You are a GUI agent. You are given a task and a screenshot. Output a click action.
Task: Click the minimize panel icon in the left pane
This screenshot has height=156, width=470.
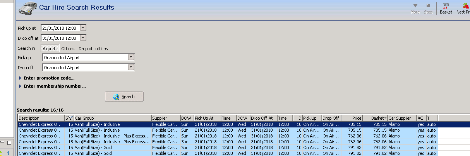tap(2, 142)
